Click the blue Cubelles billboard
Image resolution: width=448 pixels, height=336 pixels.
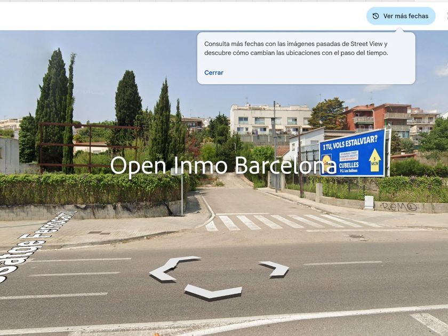[353, 153]
